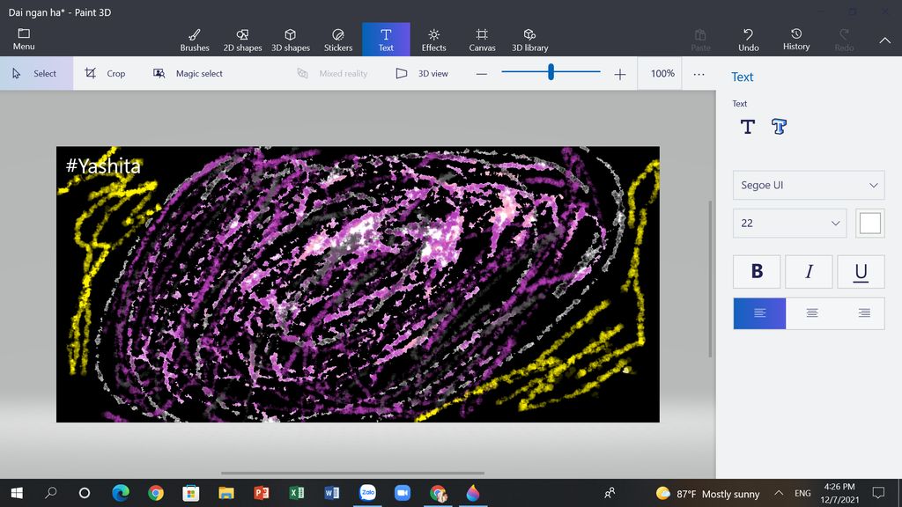Image resolution: width=902 pixels, height=507 pixels.
Task: Open the Menu folder icon
Action: point(24,39)
